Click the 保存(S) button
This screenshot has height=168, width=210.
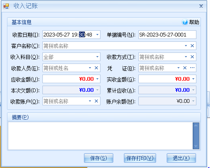coord(98,158)
